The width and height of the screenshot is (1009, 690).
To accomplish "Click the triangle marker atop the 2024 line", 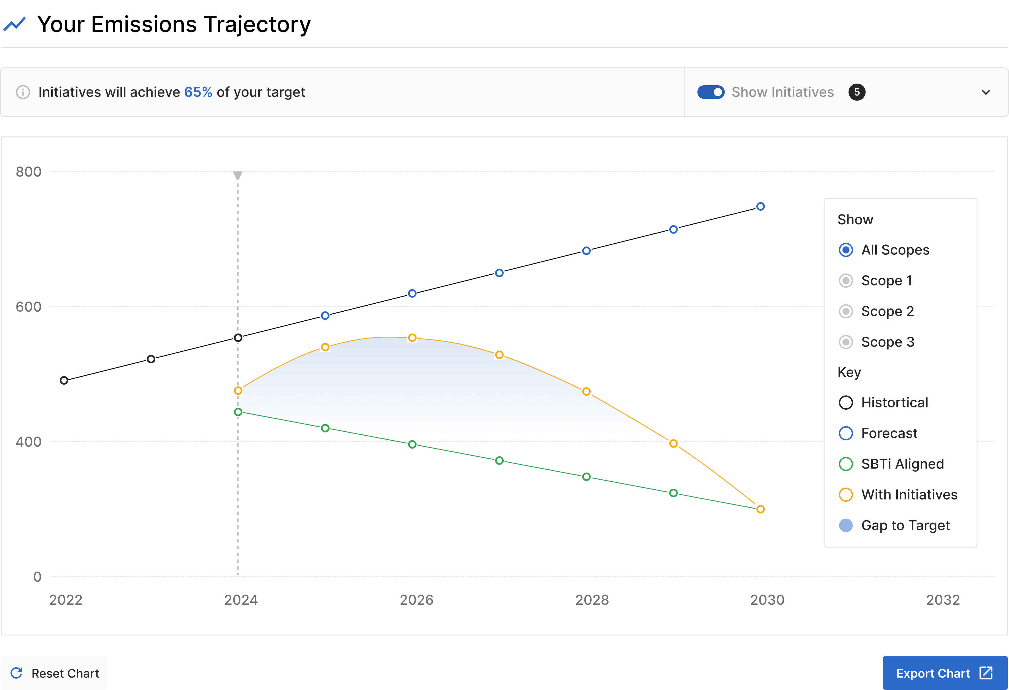I will [238, 175].
